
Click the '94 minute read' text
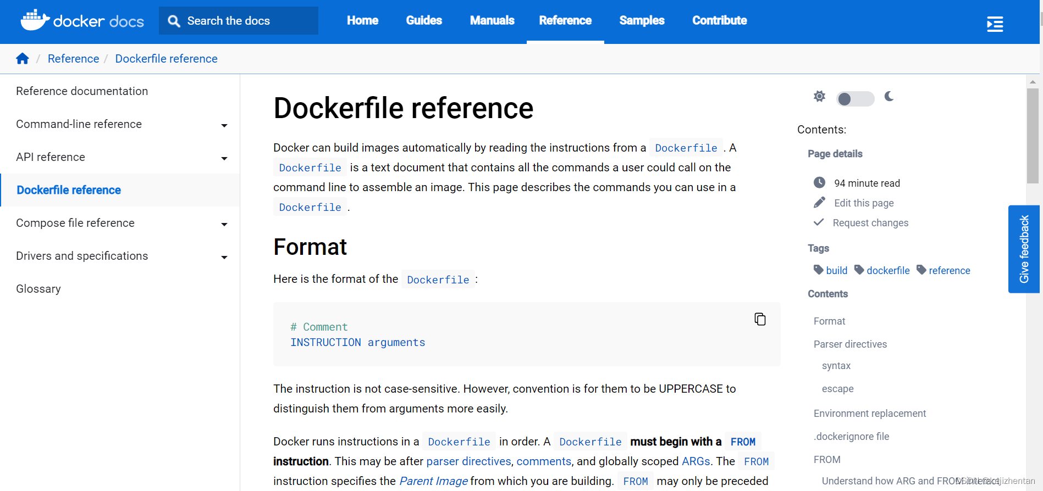click(x=867, y=183)
